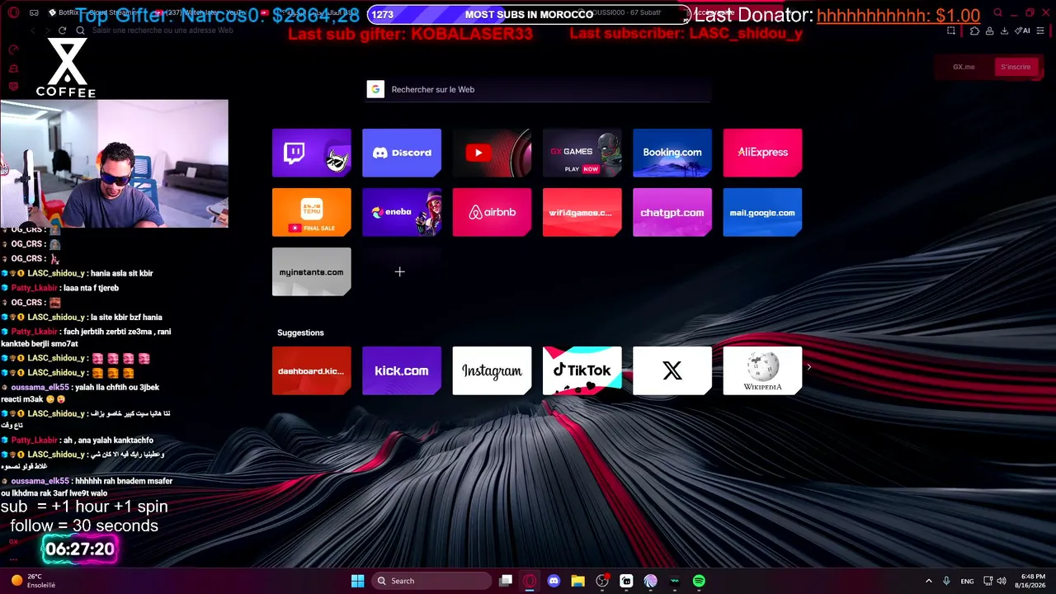Viewport: 1056px width, 594px height.
Task: Open the TikTok suggestion tile
Action: click(x=582, y=370)
